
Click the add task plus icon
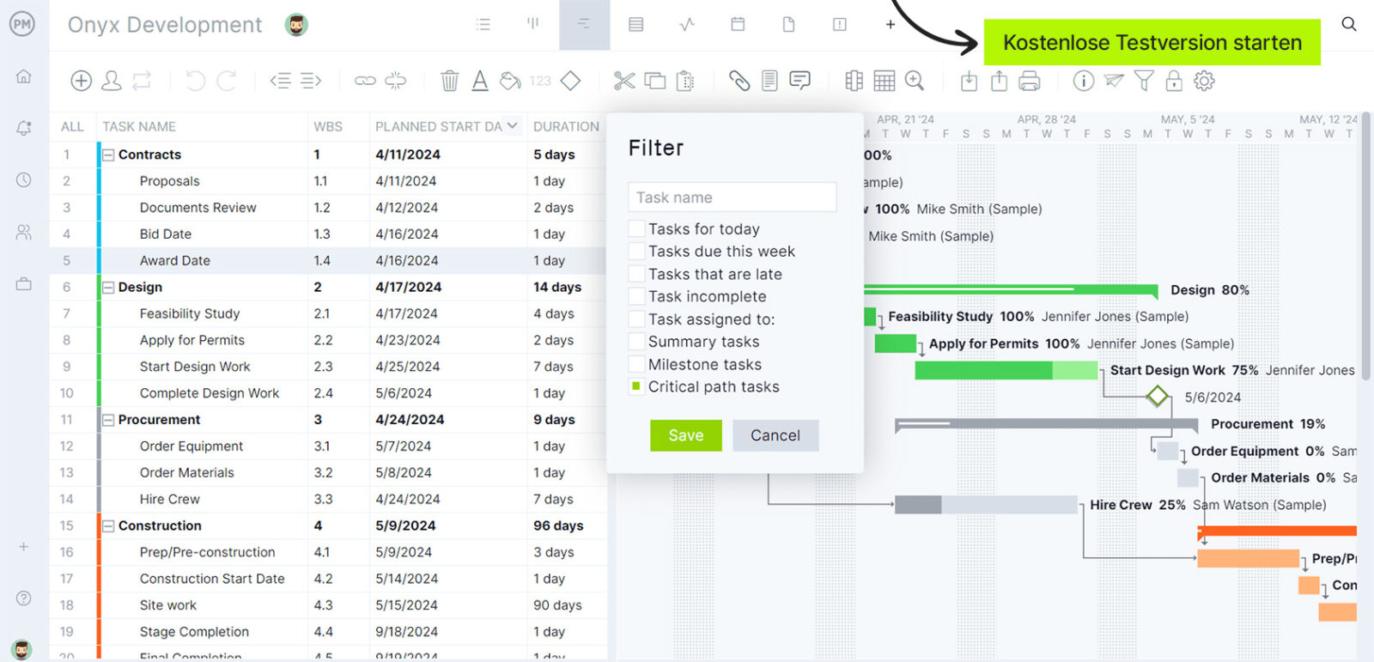coord(81,81)
